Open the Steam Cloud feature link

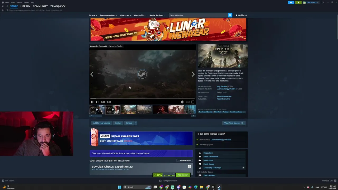click(208, 160)
